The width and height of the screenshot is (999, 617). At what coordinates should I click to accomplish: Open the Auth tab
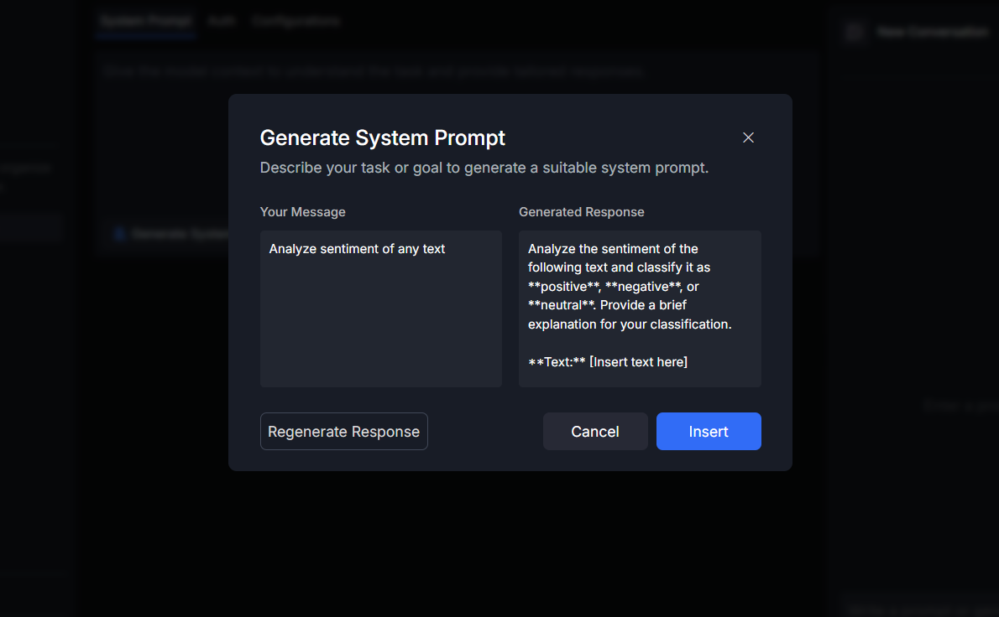click(x=222, y=20)
